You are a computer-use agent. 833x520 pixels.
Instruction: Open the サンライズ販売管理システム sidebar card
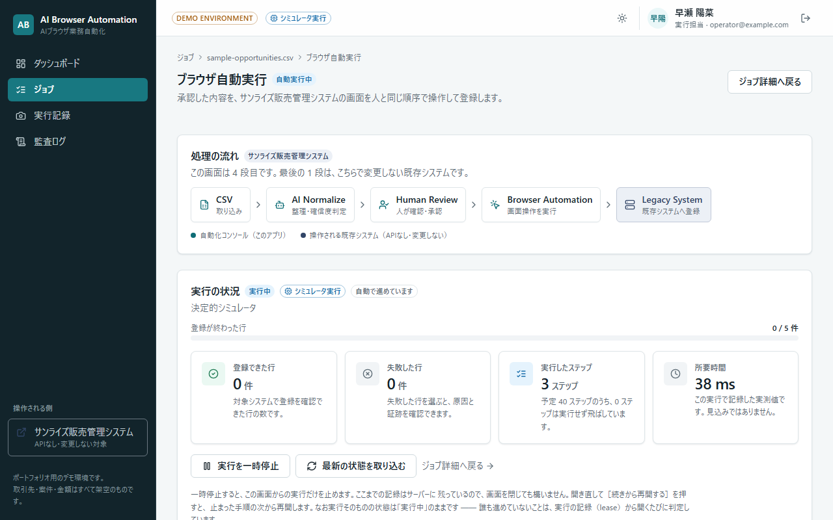[78, 437]
